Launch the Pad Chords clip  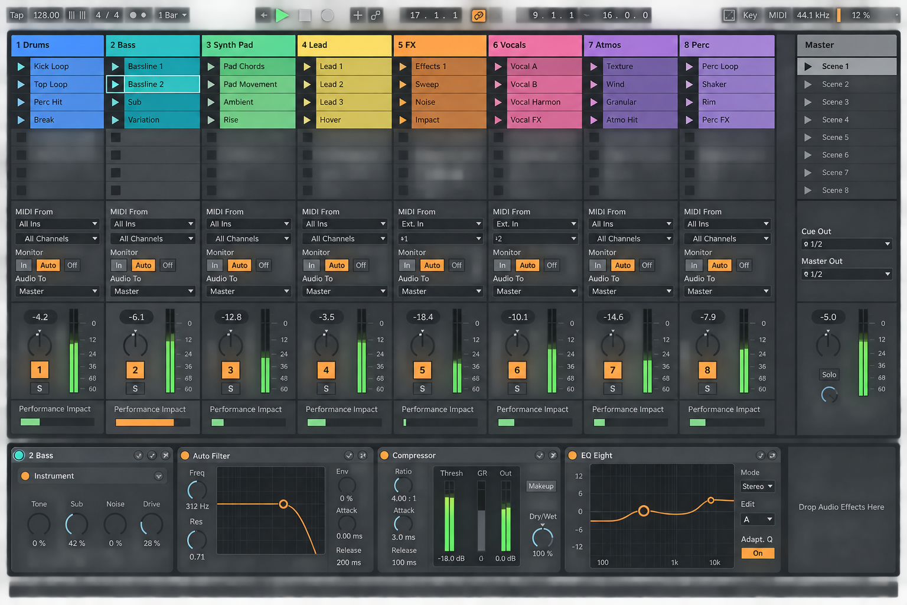(x=211, y=67)
